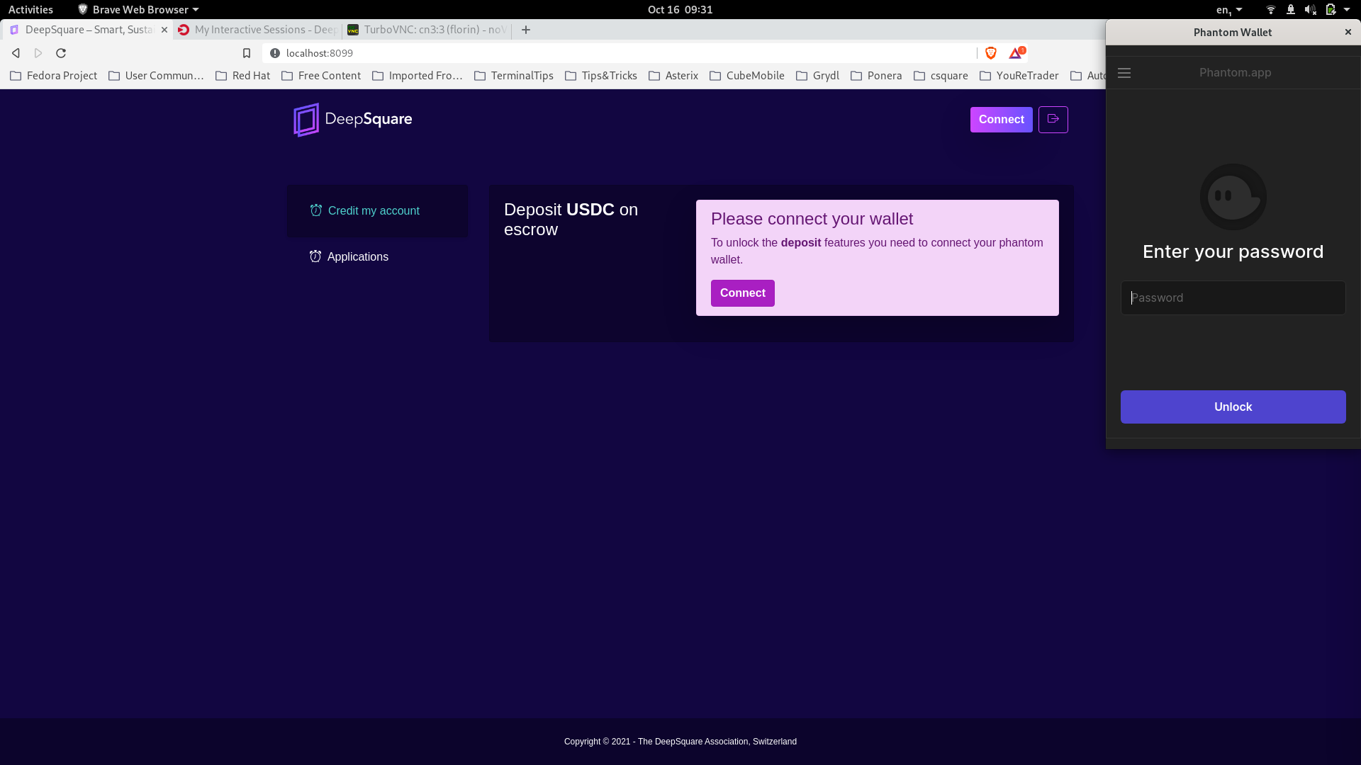Open Phantom wallet hamburger menu

(x=1124, y=73)
